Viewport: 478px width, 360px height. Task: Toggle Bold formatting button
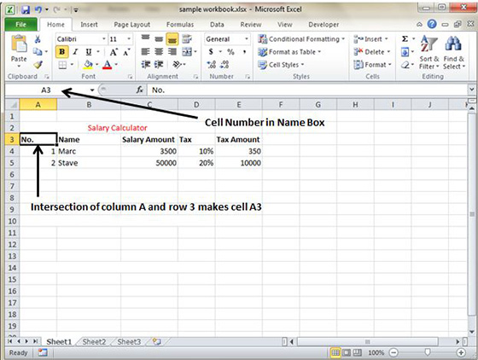click(x=61, y=52)
